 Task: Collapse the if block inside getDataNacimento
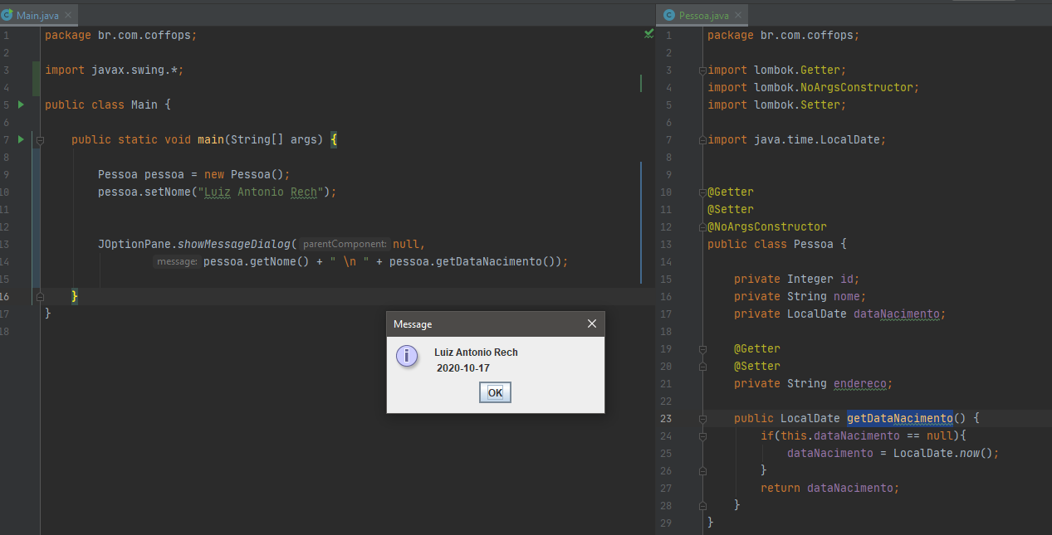(x=702, y=435)
